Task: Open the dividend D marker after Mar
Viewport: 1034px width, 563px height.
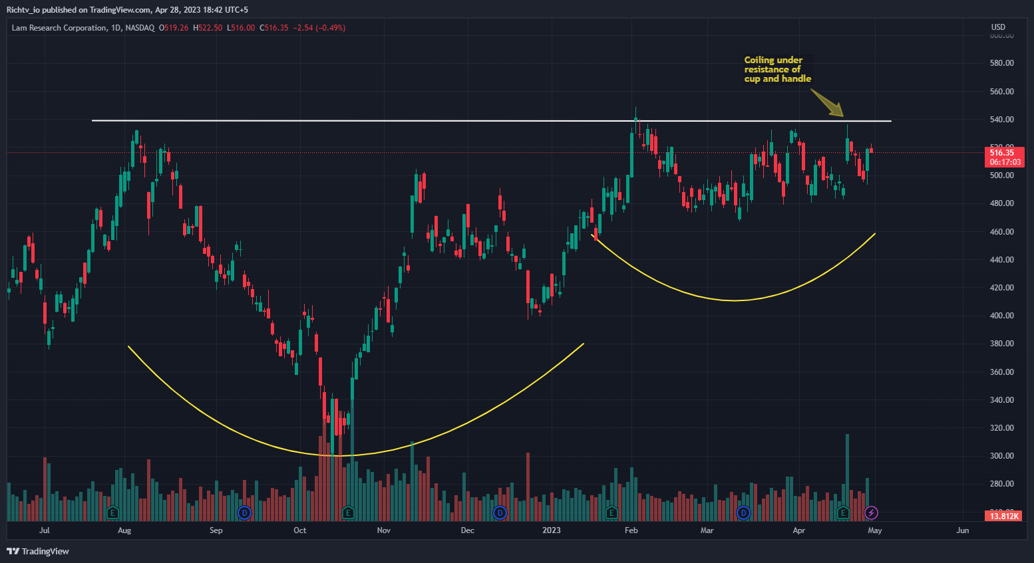Action: (x=743, y=512)
